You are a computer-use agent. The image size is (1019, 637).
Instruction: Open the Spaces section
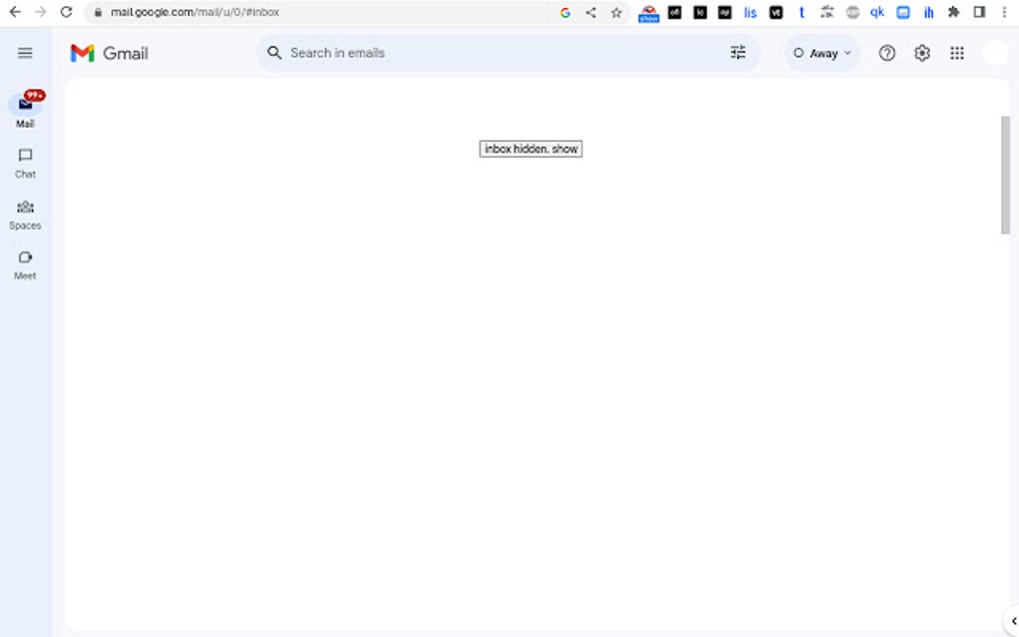24,212
